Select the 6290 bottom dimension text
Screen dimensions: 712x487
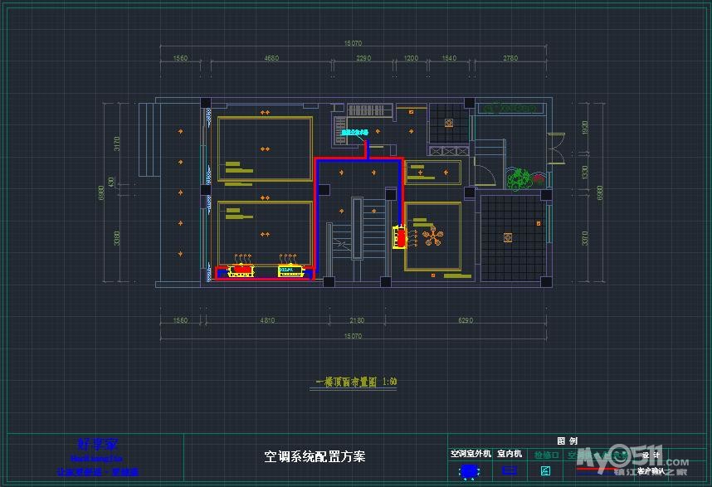tap(465, 320)
